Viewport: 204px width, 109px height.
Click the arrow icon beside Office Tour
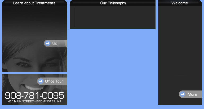[41, 81]
